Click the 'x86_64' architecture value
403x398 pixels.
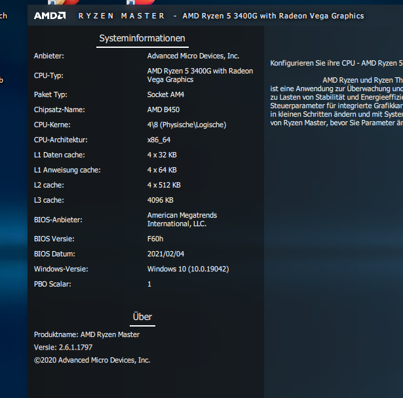pos(159,140)
